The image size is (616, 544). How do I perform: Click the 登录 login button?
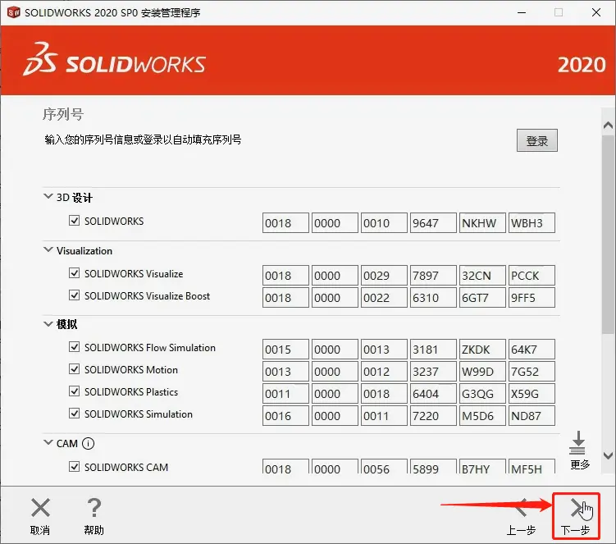(x=537, y=140)
